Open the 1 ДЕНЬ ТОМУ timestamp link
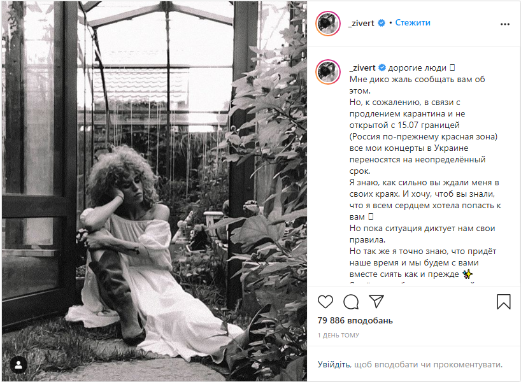 coord(338,335)
